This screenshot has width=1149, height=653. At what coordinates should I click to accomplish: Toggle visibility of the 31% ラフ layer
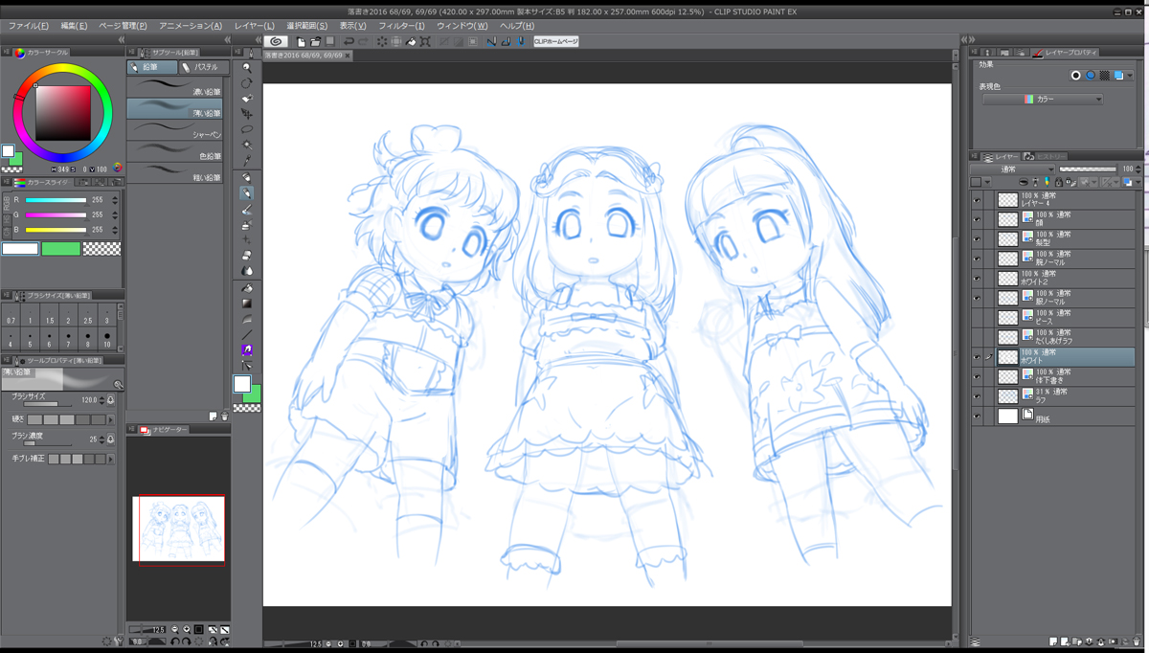977,396
